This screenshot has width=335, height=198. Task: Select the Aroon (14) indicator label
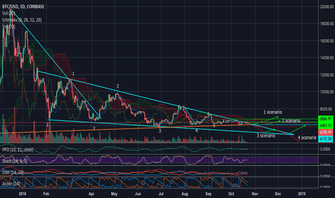pos(11,184)
